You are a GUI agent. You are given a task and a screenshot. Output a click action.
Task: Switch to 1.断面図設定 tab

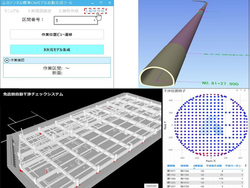click(39, 11)
